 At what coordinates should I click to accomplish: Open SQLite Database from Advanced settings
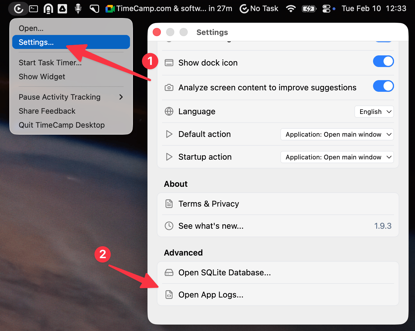point(225,272)
